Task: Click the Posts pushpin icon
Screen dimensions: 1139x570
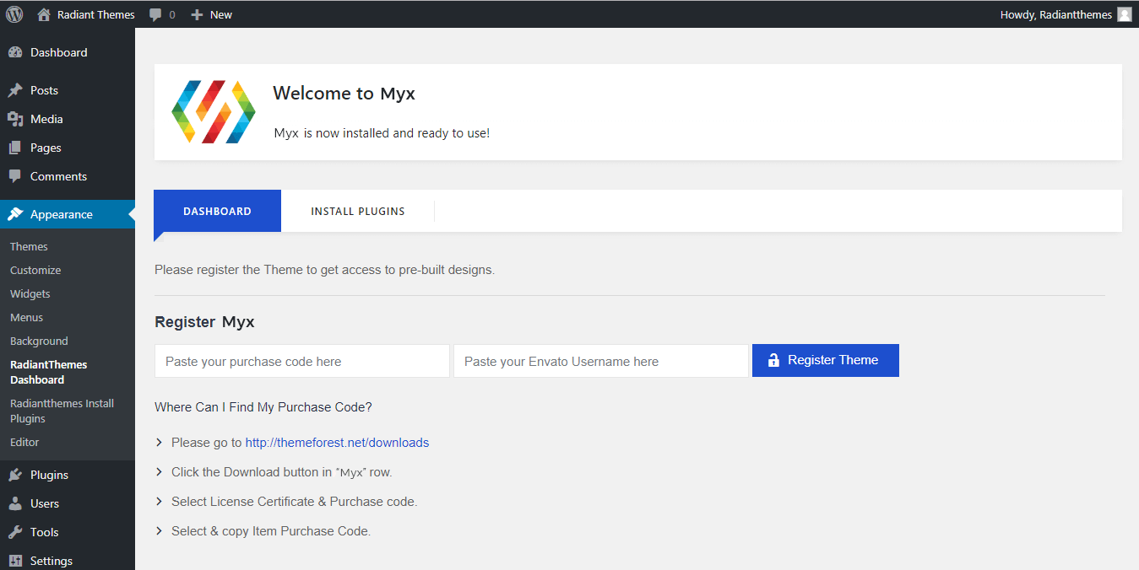Action: (15, 90)
